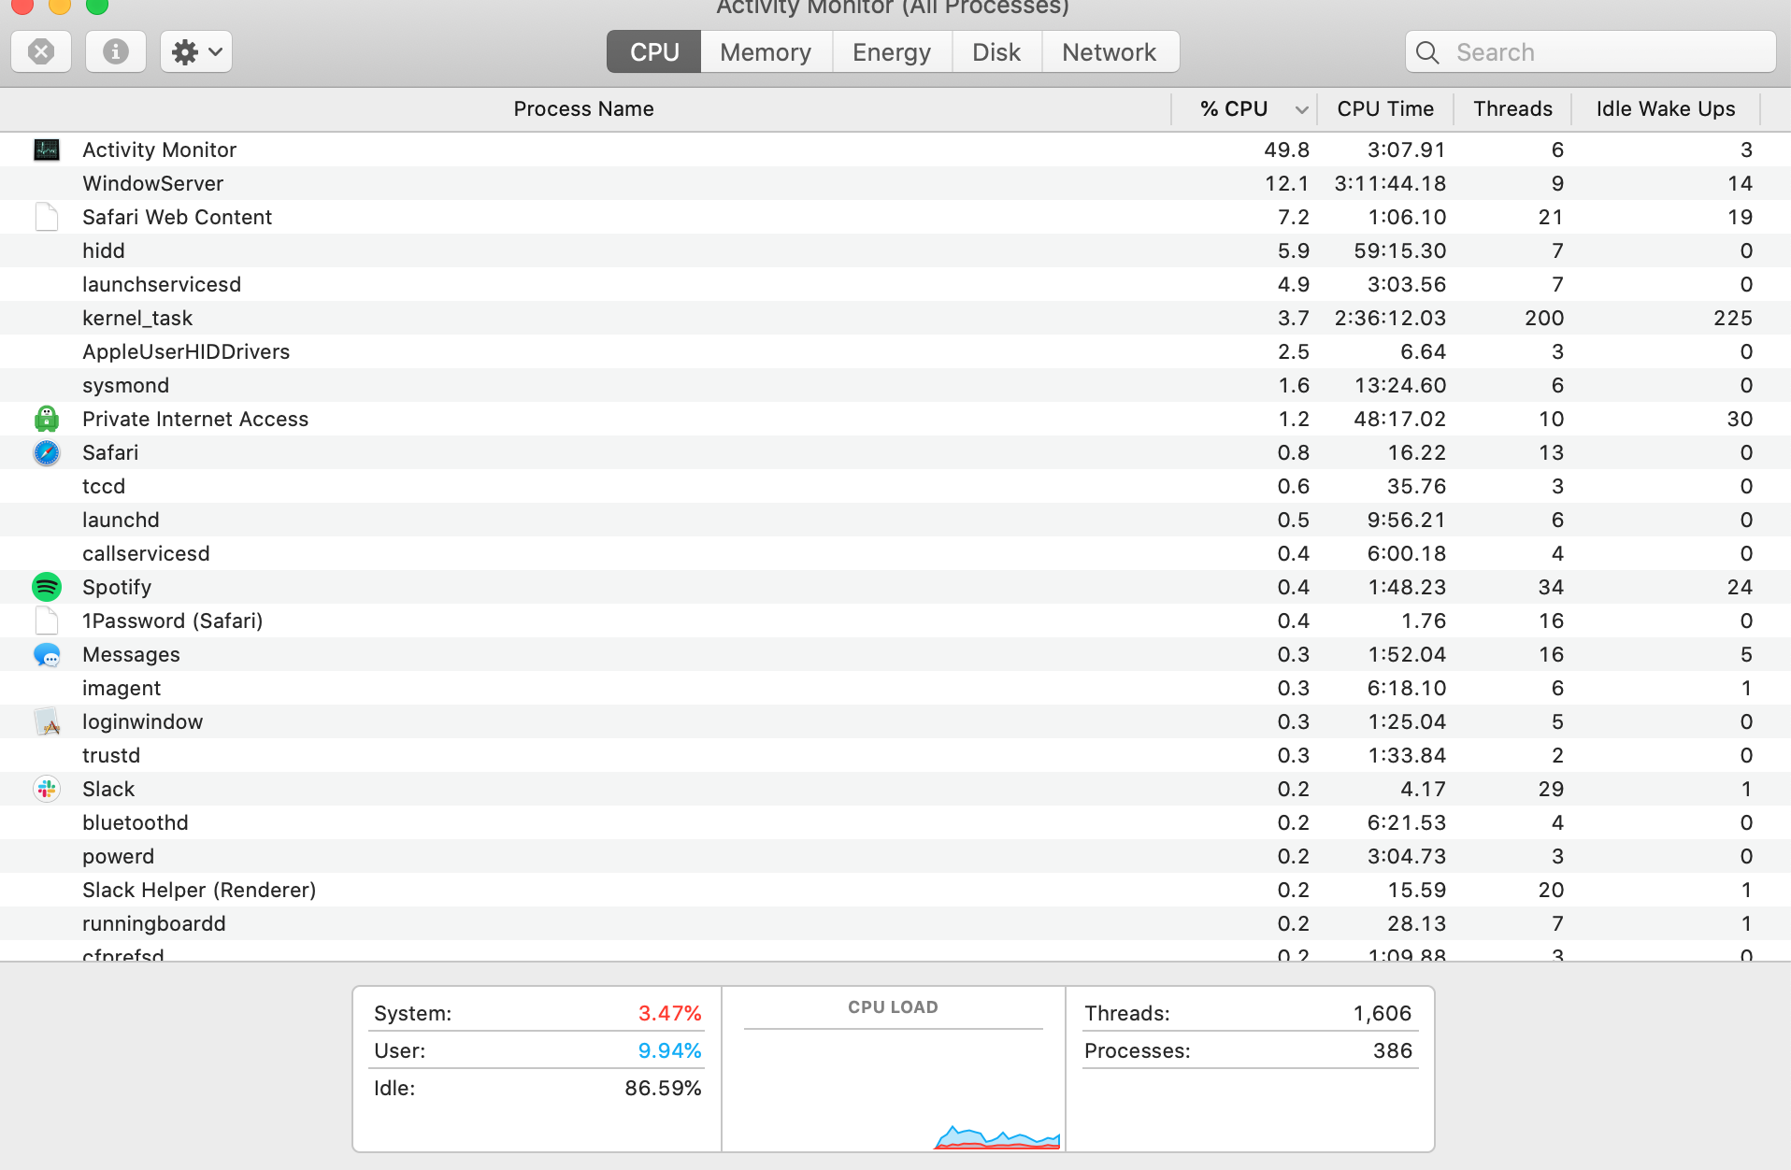Toggle the % CPU sort direction arrow

tap(1301, 110)
